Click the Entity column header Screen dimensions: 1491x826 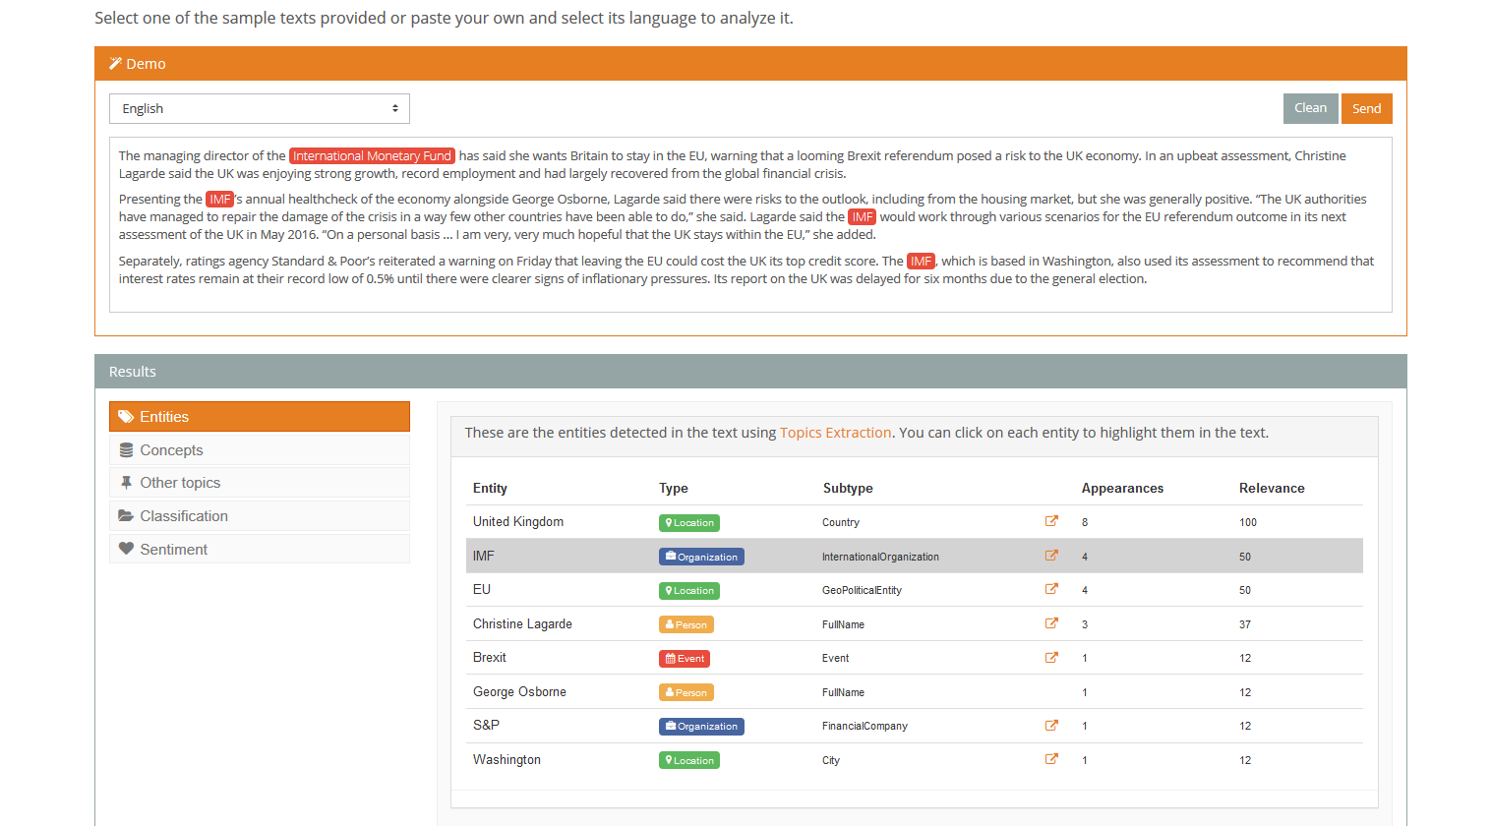point(490,489)
